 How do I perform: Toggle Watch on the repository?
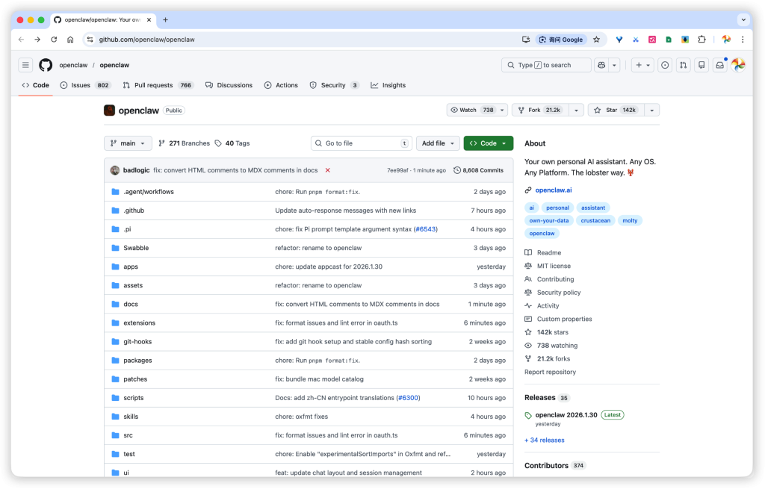coord(471,110)
